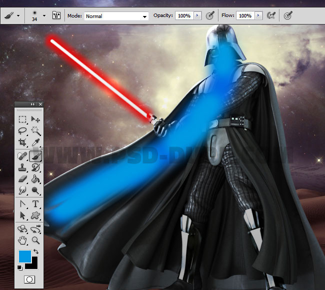Image resolution: width=325 pixels, height=290 pixels.
Task: Open the brush preset picker arrow
Action: pos(44,16)
